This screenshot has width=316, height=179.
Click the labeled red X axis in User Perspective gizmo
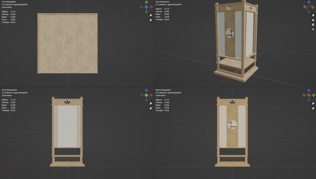[311, 6]
